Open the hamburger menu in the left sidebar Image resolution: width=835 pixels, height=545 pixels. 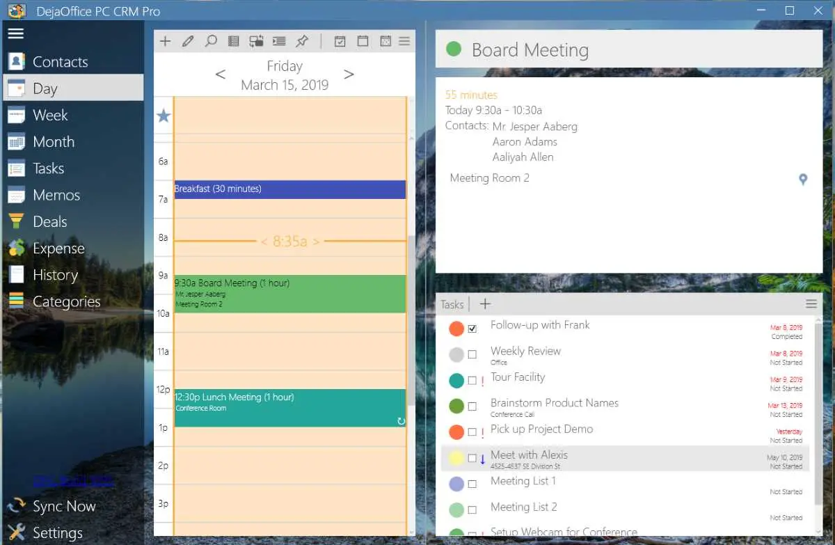15,33
